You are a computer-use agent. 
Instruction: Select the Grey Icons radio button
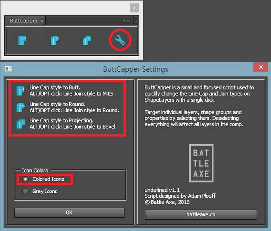25,191
